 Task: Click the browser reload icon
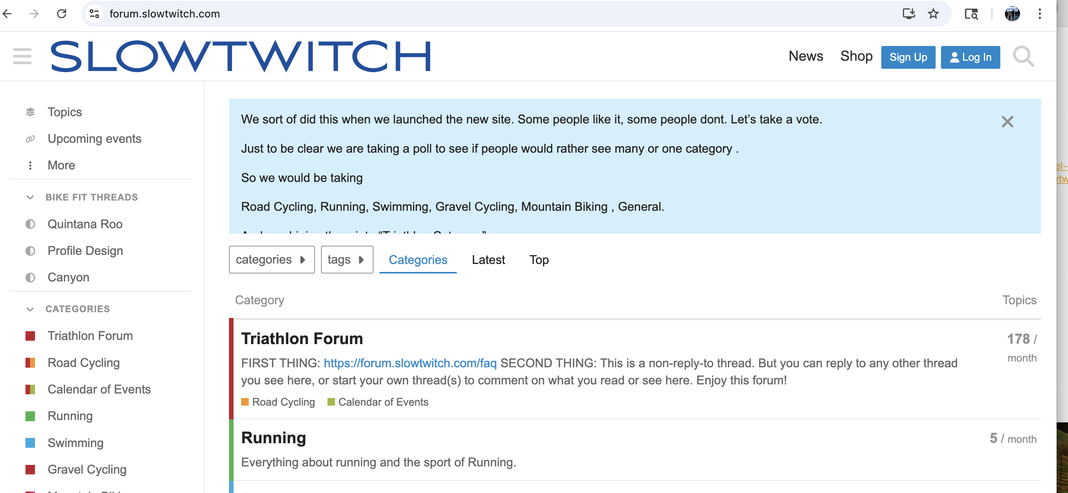62,14
